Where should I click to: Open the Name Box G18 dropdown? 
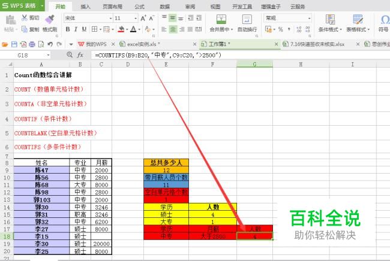tap(48, 55)
